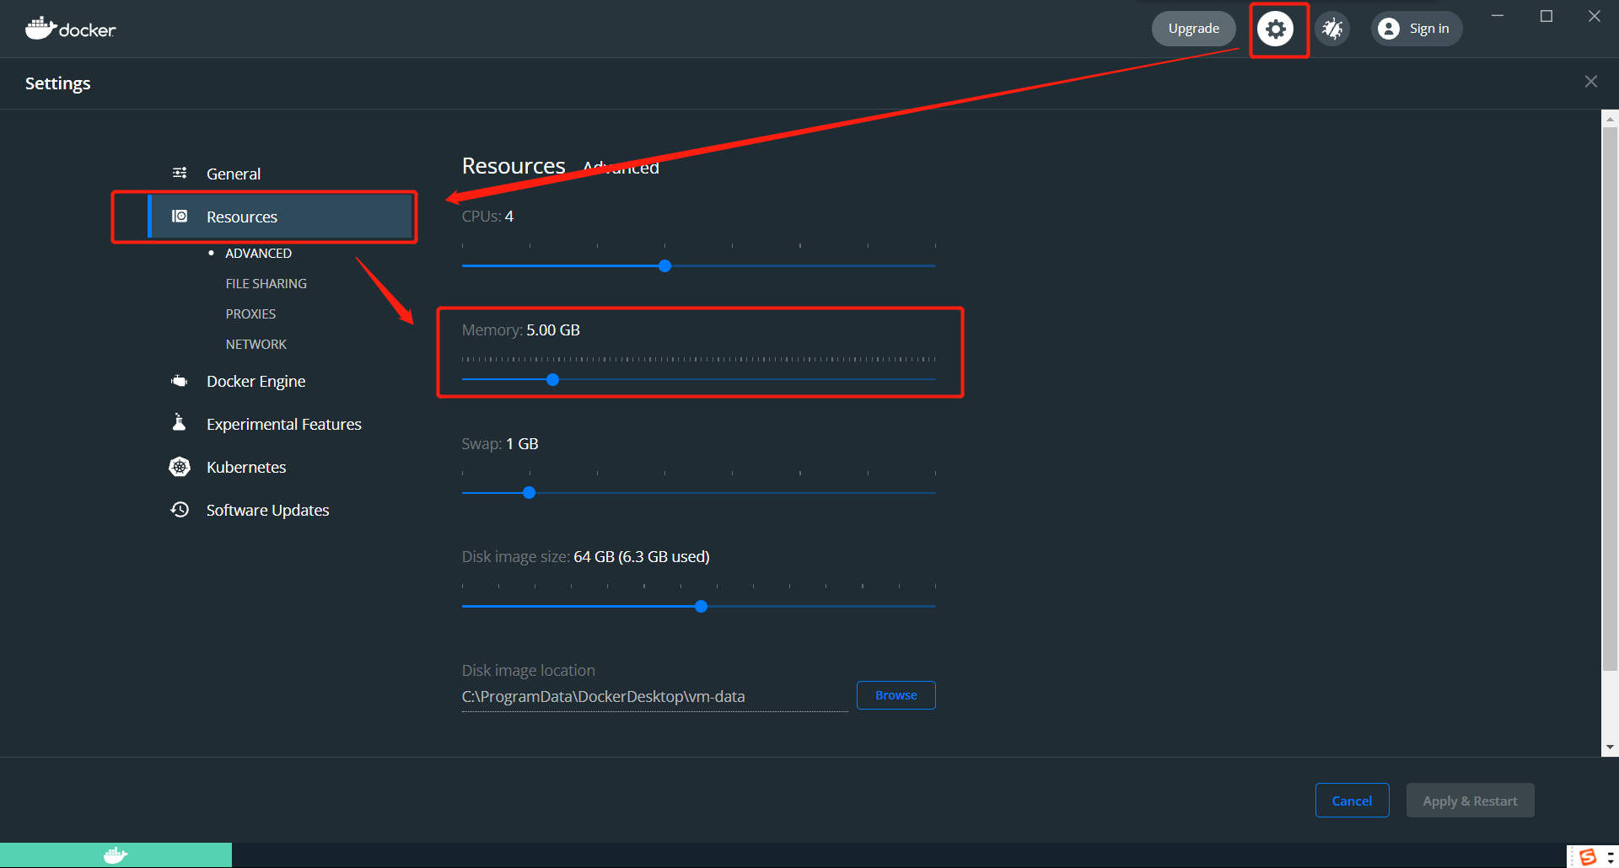
Task: Cancel the settings changes
Action: 1352,801
